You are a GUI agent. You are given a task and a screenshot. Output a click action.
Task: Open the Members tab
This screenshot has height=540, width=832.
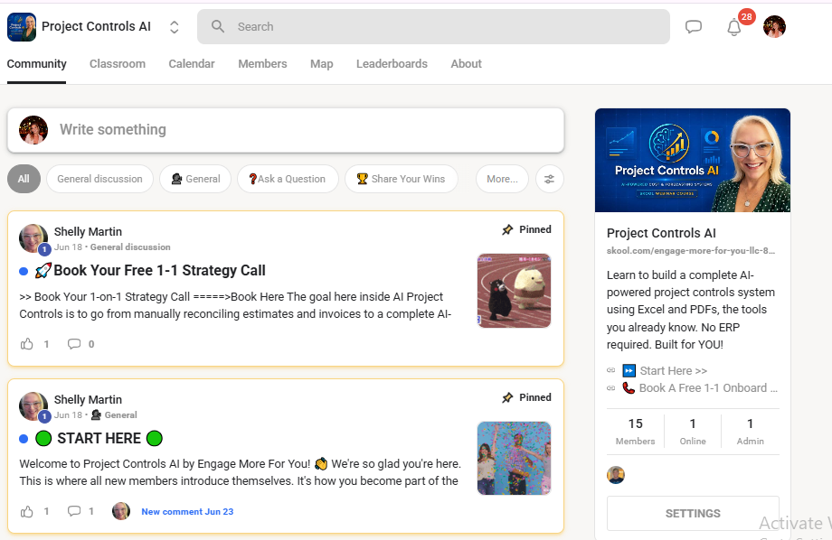[262, 63]
